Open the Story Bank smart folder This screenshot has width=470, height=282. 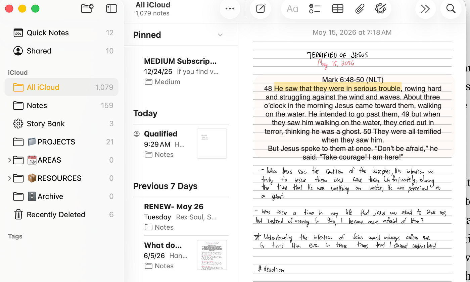click(62, 124)
